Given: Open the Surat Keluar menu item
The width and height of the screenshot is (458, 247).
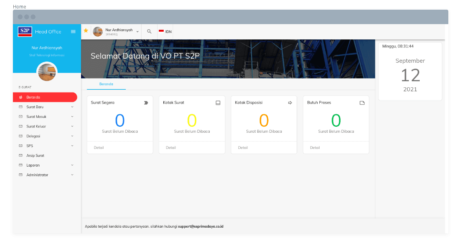Looking at the screenshot, I should pyautogui.click(x=47, y=126).
